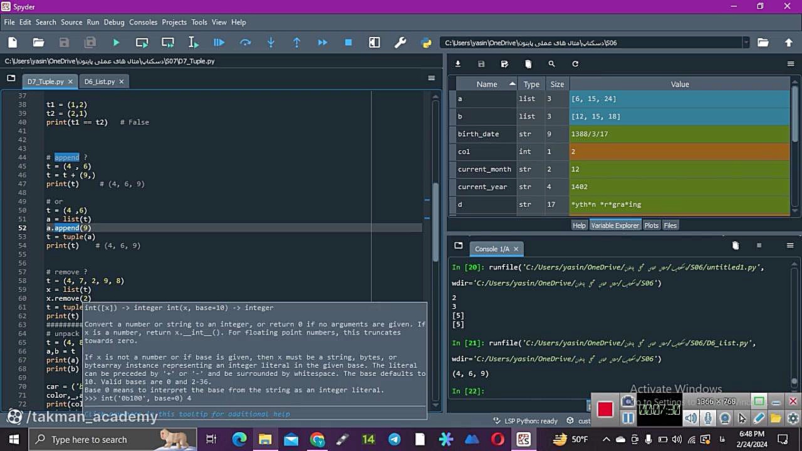
Task: Save variable data as new file
Action: (x=504, y=64)
